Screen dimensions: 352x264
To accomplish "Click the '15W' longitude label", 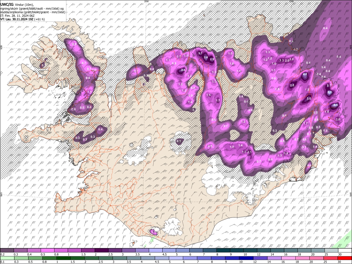I will 291,1.
